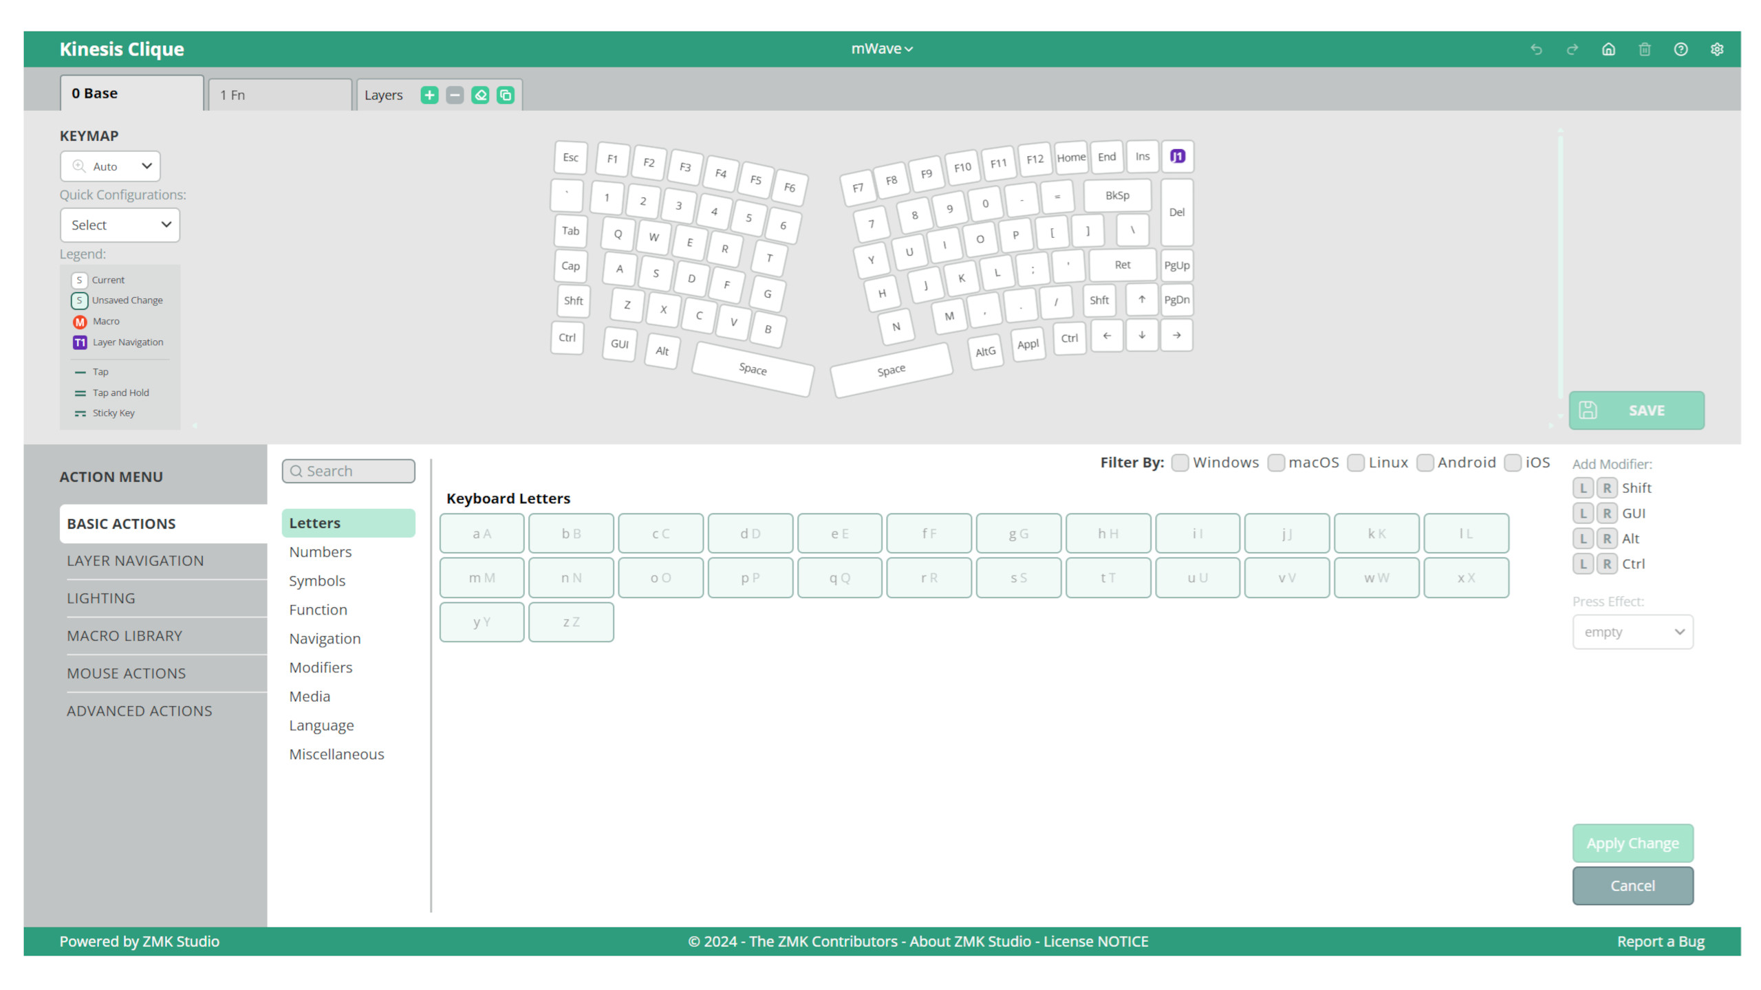The width and height of the screenshot is (1761, 990).
Task: Select the AltG key on keymap
Action: pyautogui.click(x=985, y=351)
